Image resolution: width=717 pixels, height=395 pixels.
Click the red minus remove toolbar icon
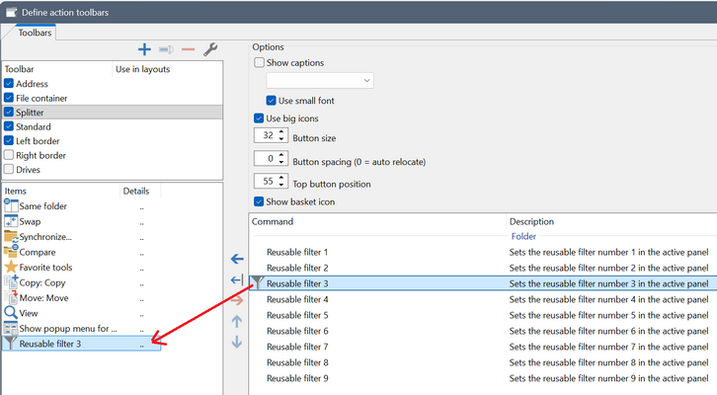coord(188,49)
